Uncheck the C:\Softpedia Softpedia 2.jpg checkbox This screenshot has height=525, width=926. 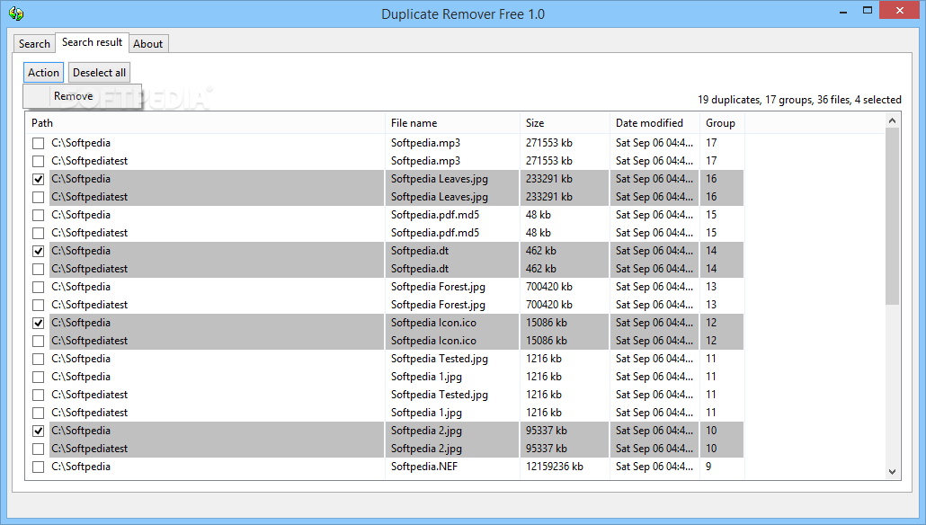tap(39, 432)
